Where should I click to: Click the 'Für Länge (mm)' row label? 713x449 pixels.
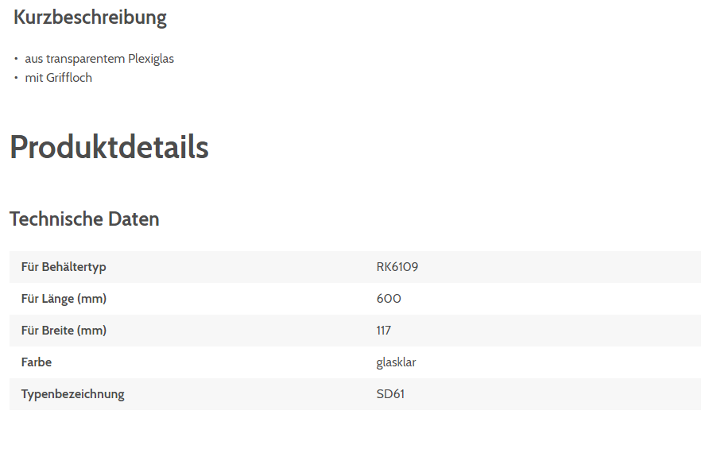(x=64, y=299)
